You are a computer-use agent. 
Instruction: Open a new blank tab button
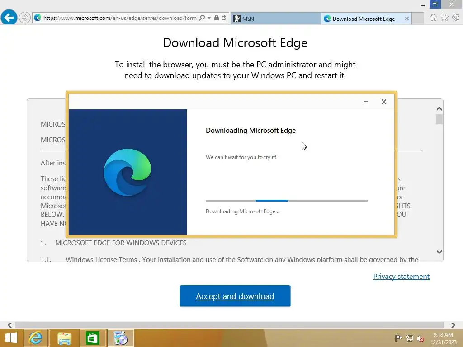(418, 19)
